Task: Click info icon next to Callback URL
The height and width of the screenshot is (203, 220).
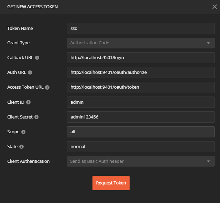Action: [x=37, y=58]
